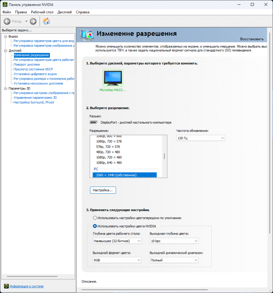Click the resolution list scrollbar thumb
Image resolution: width=273 pixels, height=293 pixels.
[x=164, y=156]
